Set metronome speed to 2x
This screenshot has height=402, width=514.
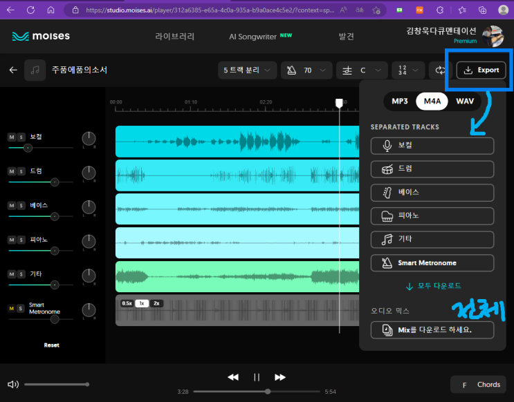click(x=157, y=303)
